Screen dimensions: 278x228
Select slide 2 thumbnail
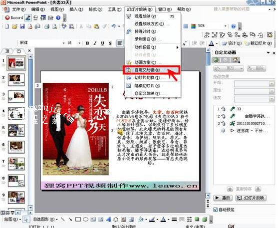click(x=16, y=80)
